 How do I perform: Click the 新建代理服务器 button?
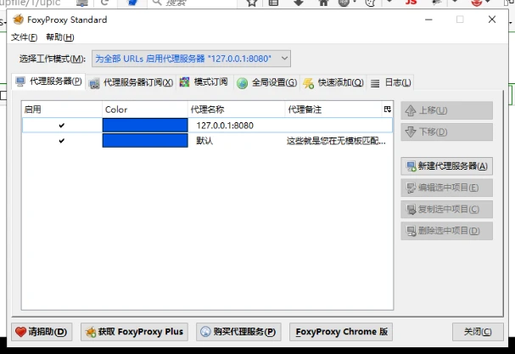(446, 166)
